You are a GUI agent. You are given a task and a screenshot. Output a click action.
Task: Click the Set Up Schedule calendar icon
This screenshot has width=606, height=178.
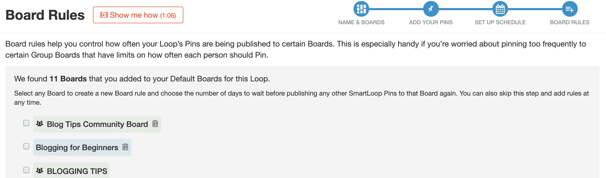point(500,9)
